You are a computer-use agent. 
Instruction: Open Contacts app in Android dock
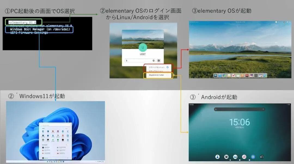click(x=217, y=157)
